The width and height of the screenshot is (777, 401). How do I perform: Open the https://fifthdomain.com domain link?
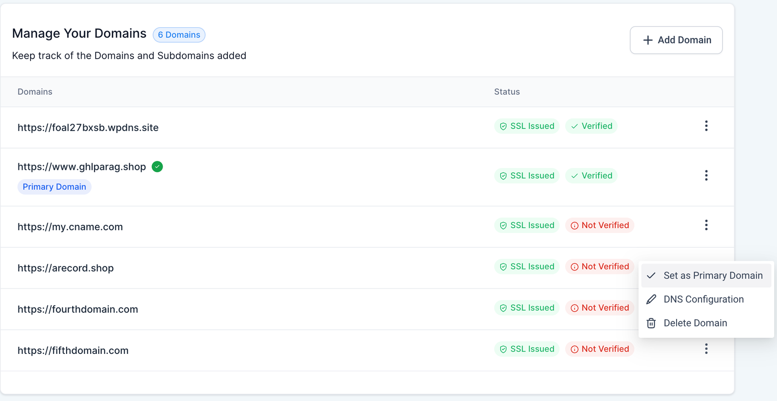point(73,351)
